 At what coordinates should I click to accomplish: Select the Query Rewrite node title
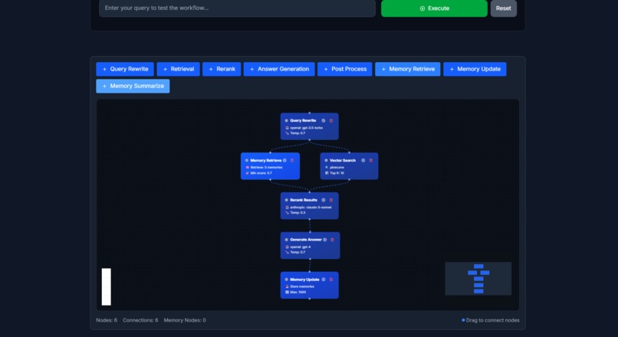(x=303, y=120)
